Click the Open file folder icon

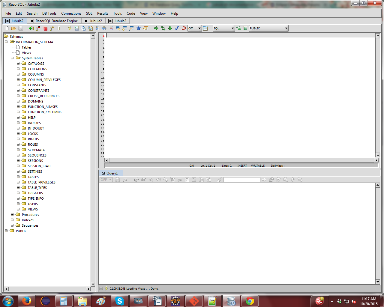13,28
